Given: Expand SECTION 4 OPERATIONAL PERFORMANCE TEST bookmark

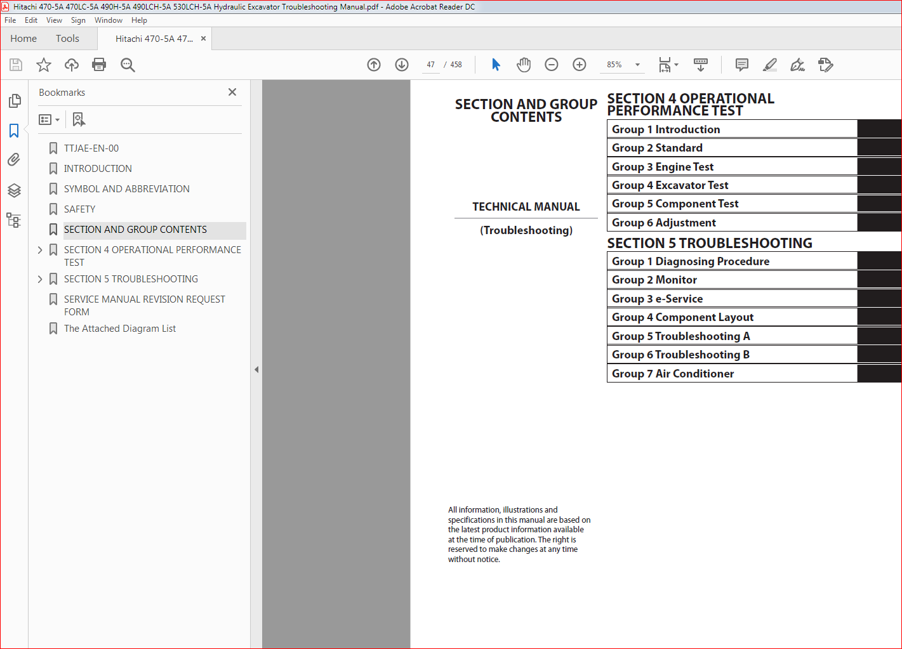Looking at the screenshot, I should tap(40, 250).
